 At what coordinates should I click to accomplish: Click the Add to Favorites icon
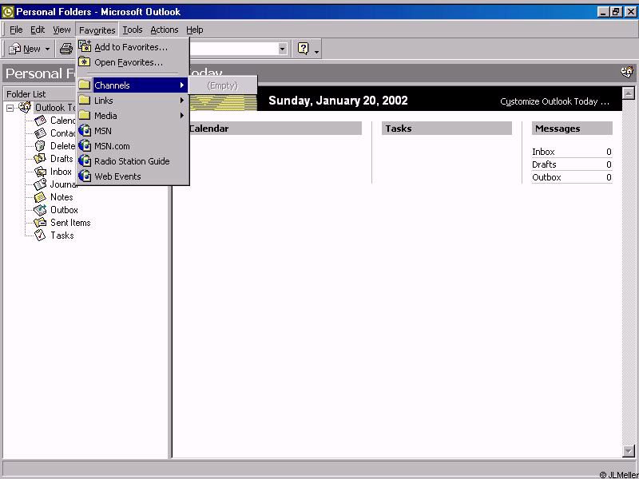(85, 47)
